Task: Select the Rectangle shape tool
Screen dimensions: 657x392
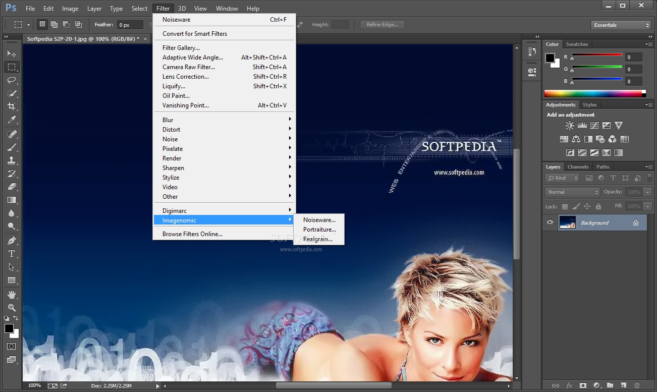Action: coord(12,280)
